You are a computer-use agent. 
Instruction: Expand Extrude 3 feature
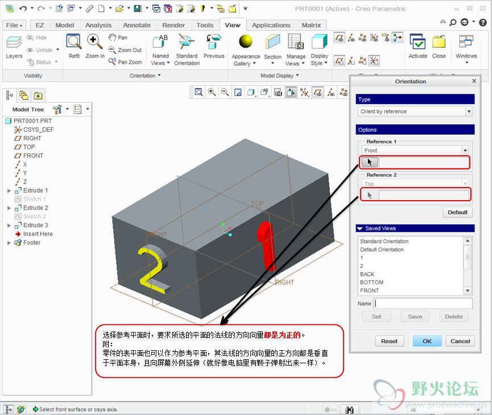pyautogui.click(x=9, y=225)
